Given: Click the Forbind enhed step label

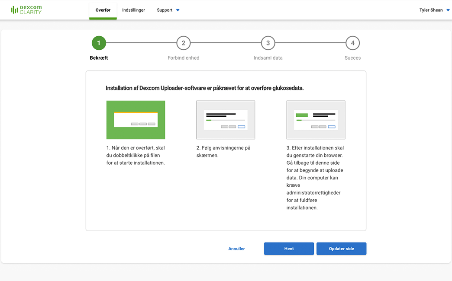Looking at the screenshot, I should click(x=184, y=58).
